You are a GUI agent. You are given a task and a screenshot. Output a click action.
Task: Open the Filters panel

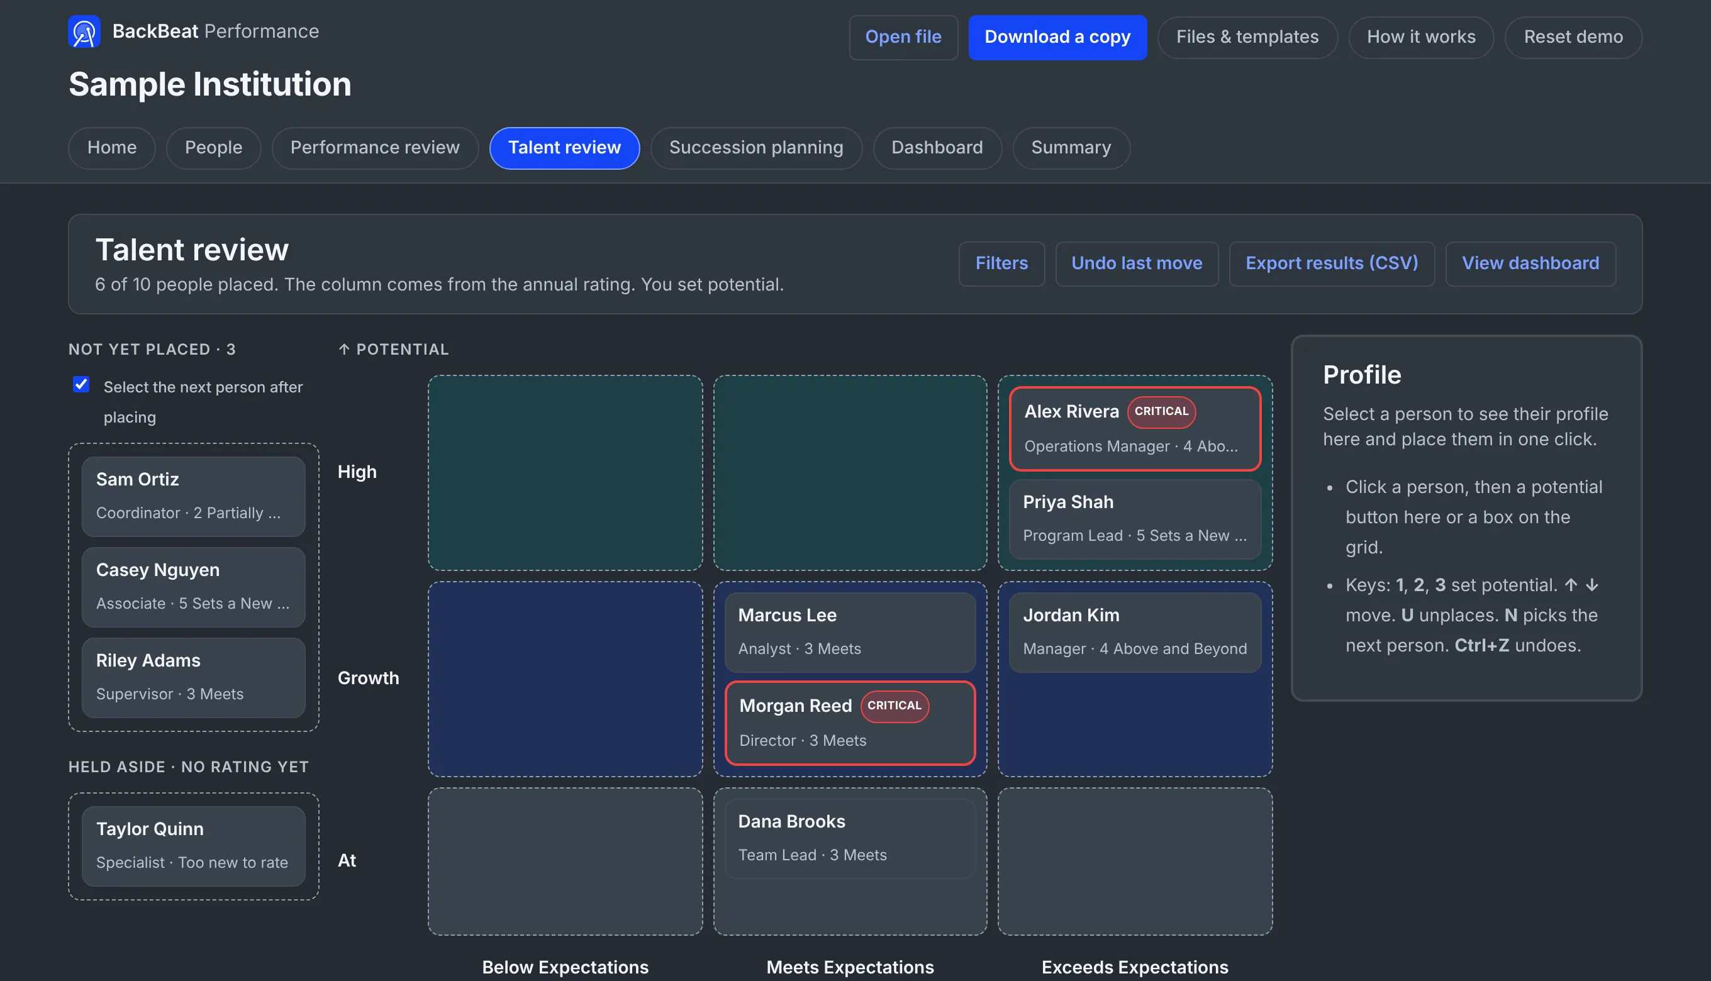(x=1001, y=263)
